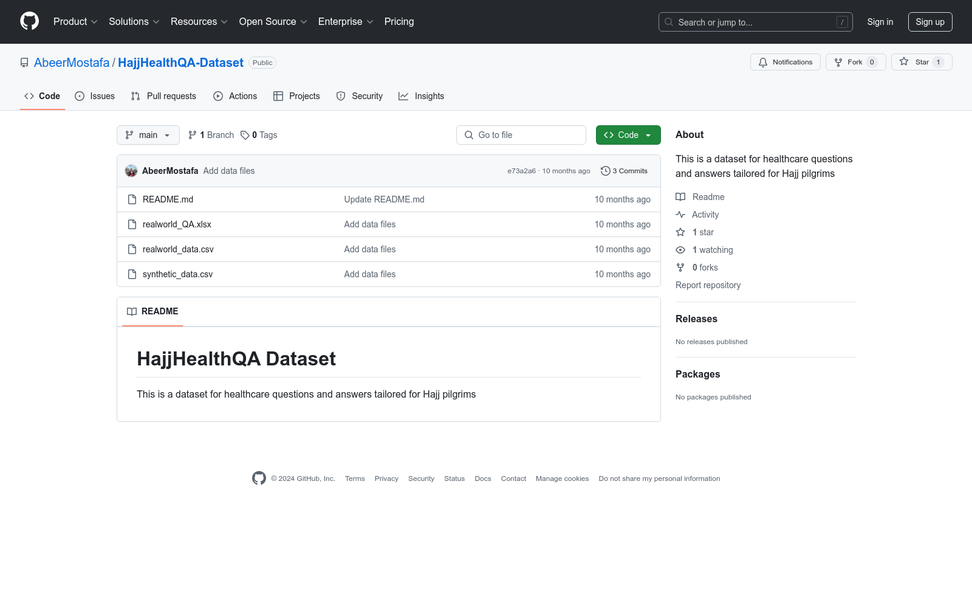Expand the Solutions menu
Screen dimensions: 972x608
click(134, 21)
